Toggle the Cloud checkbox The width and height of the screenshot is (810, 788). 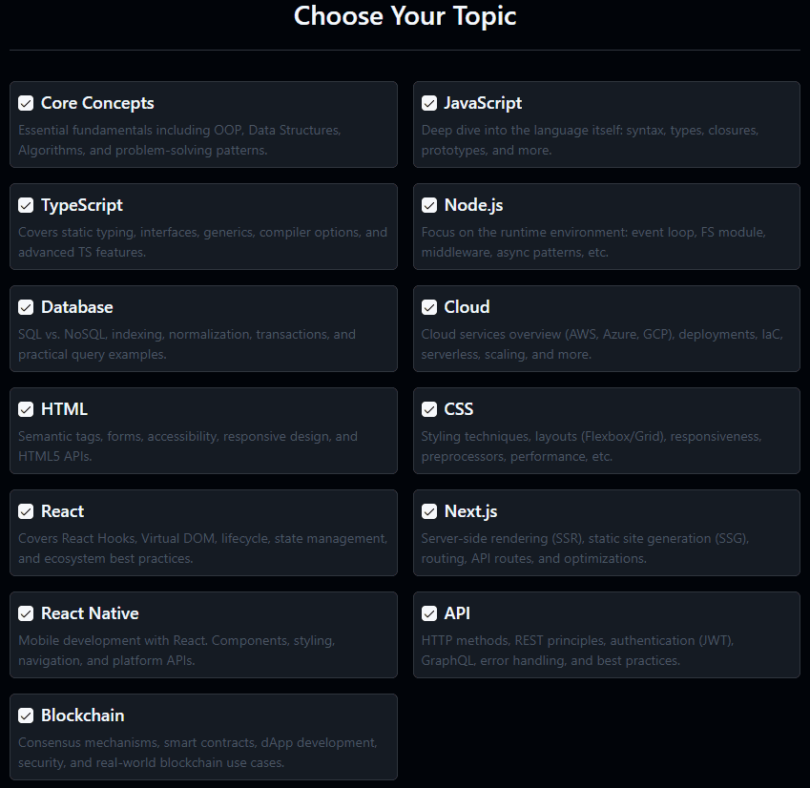click(x=429, y=306)
